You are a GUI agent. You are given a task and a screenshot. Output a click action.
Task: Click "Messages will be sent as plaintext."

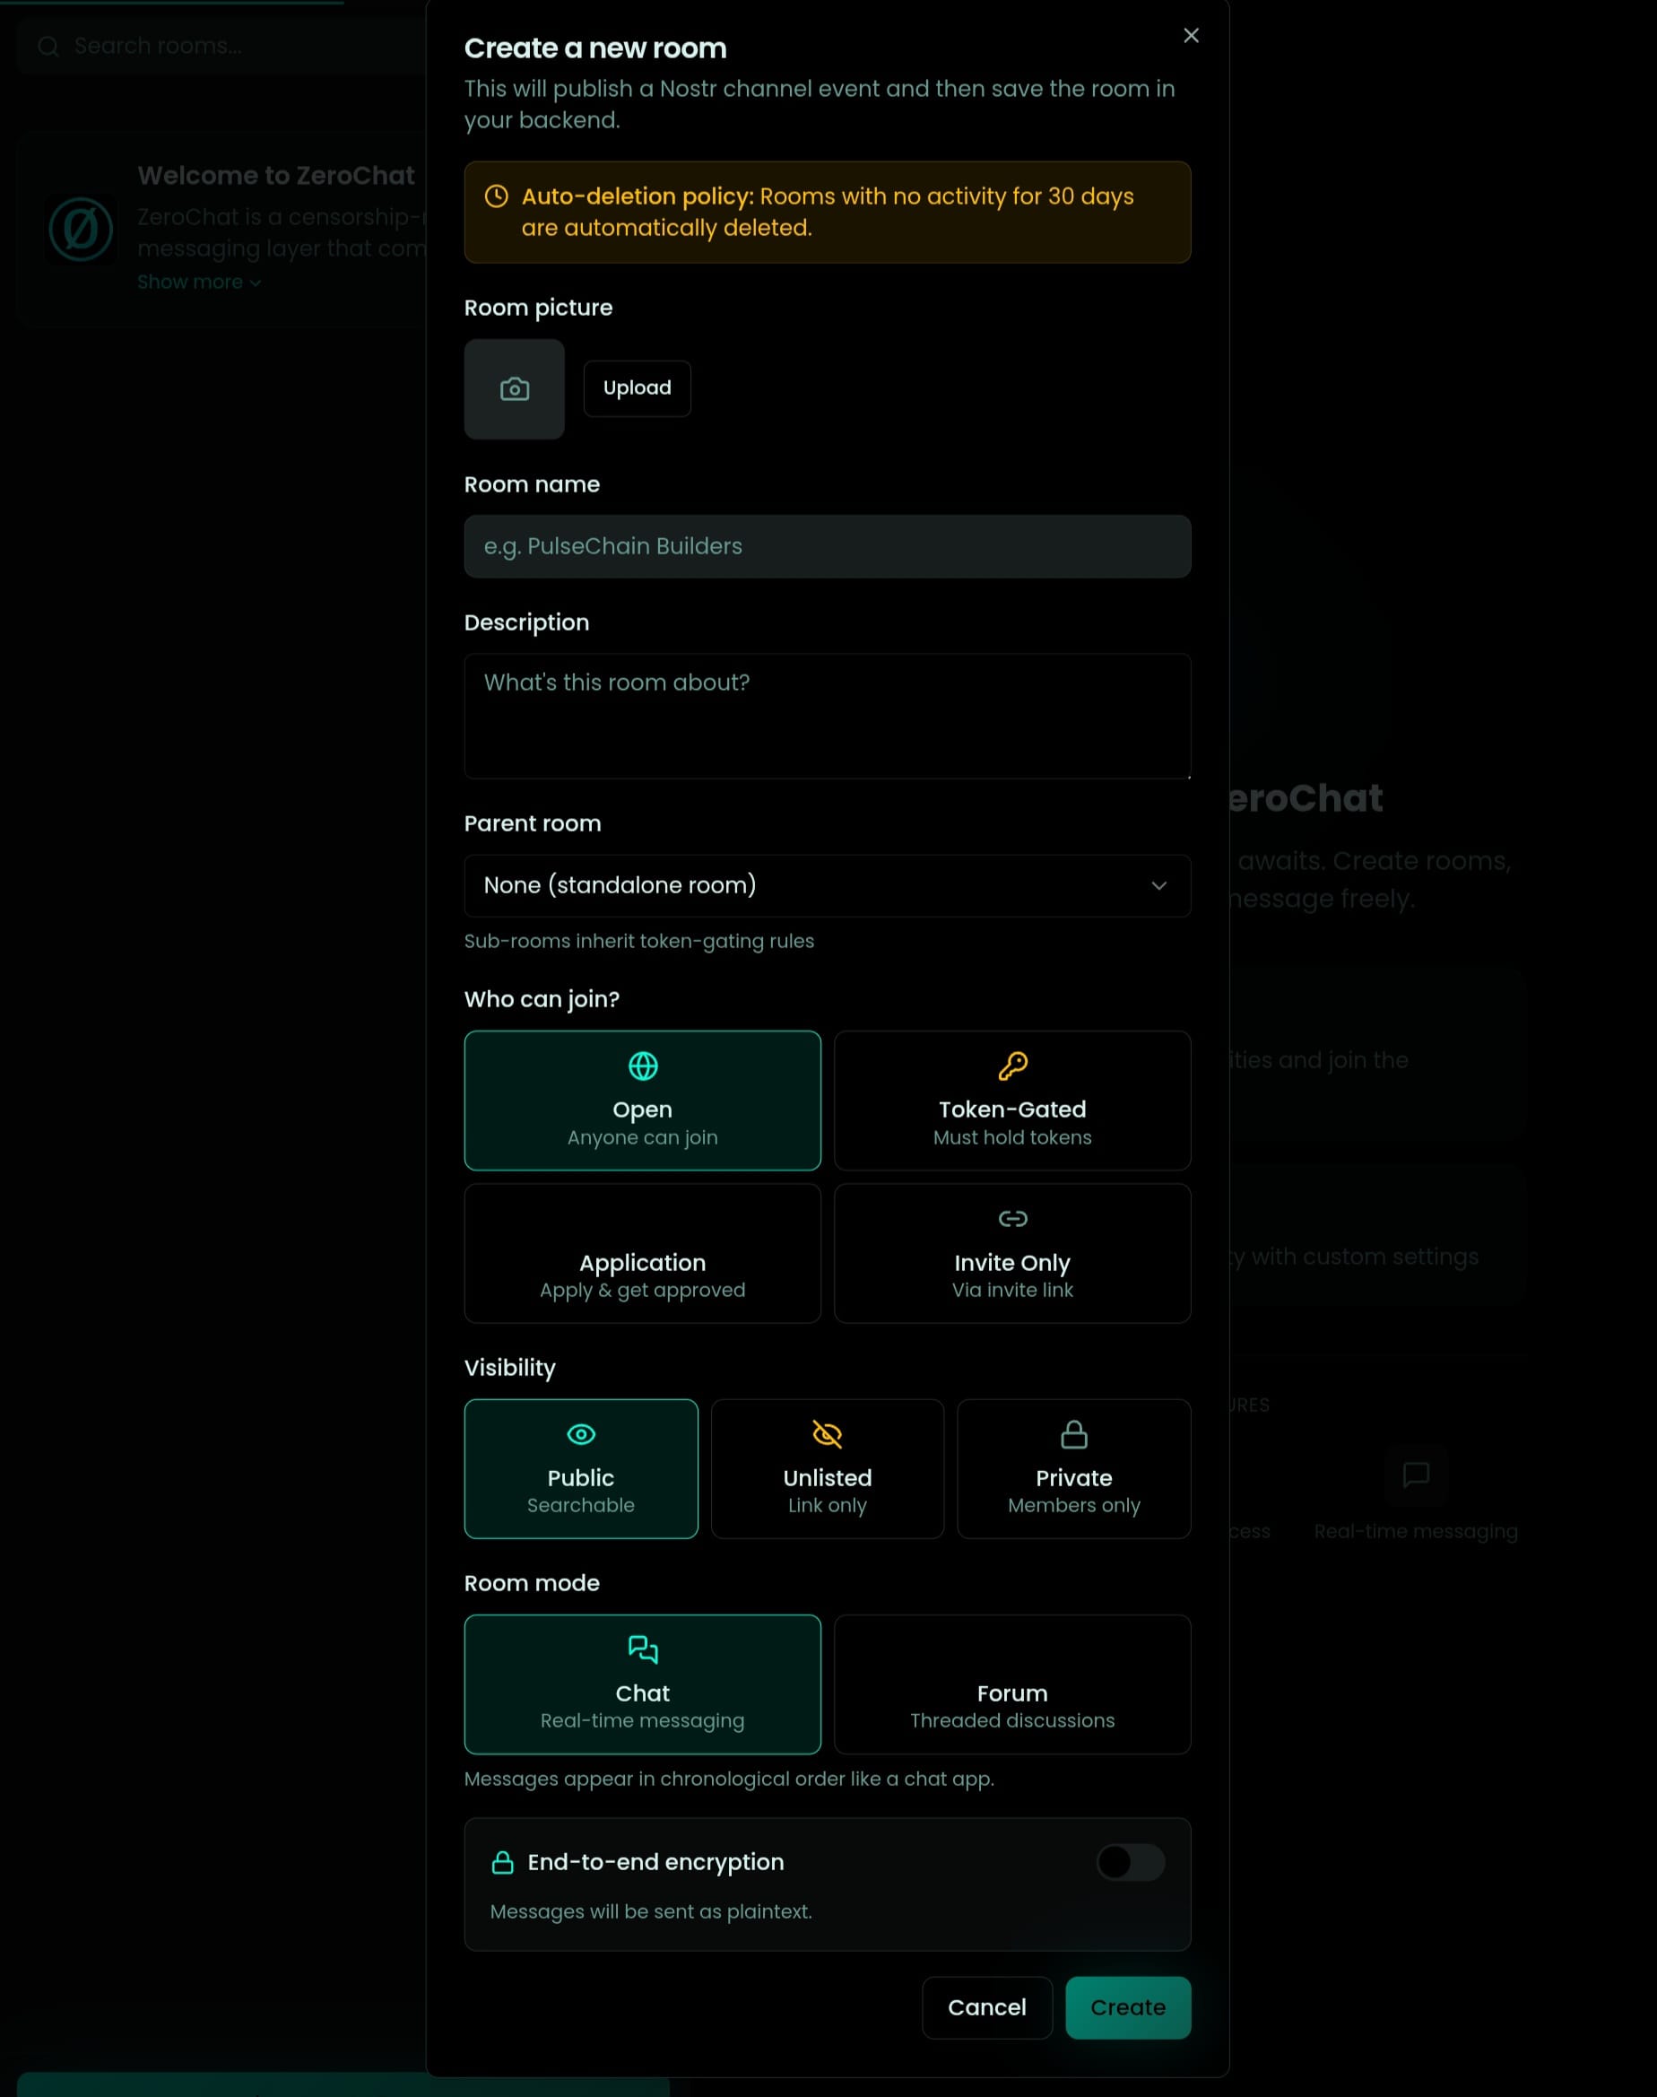coord(651,1911)
